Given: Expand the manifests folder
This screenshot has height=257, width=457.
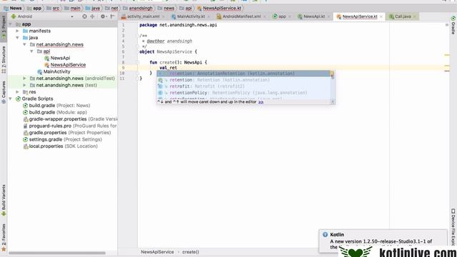Looking at the screenshot, I should [x=17, y=31].
